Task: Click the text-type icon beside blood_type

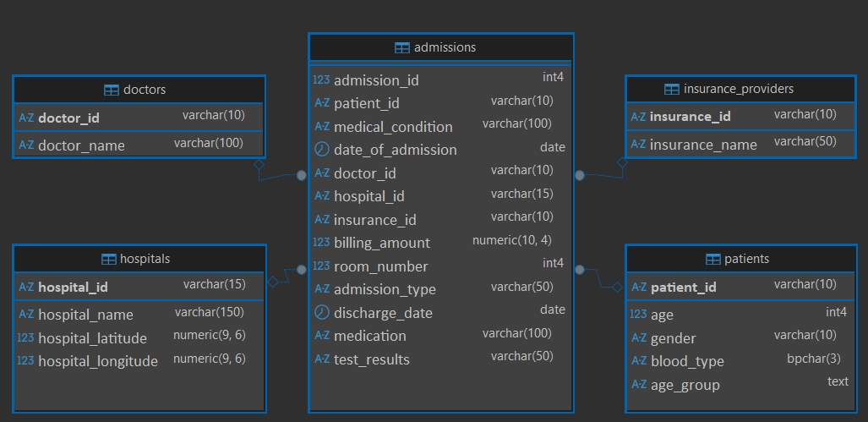Action: coord(639,361)
